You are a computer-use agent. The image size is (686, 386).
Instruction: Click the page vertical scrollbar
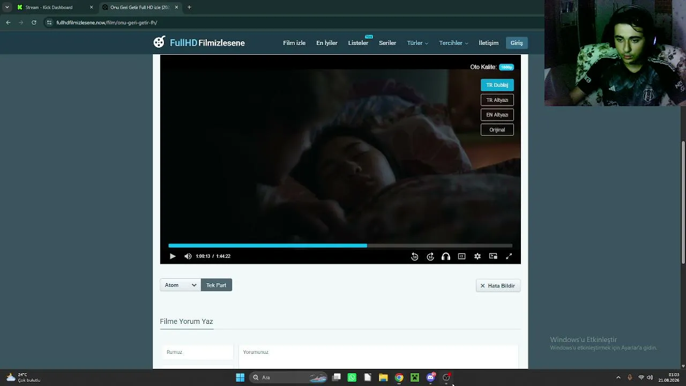(x=683, y=202)
